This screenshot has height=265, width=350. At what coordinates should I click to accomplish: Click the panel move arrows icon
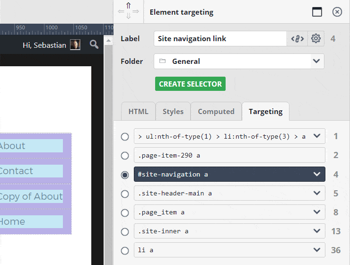coord(128,11)
